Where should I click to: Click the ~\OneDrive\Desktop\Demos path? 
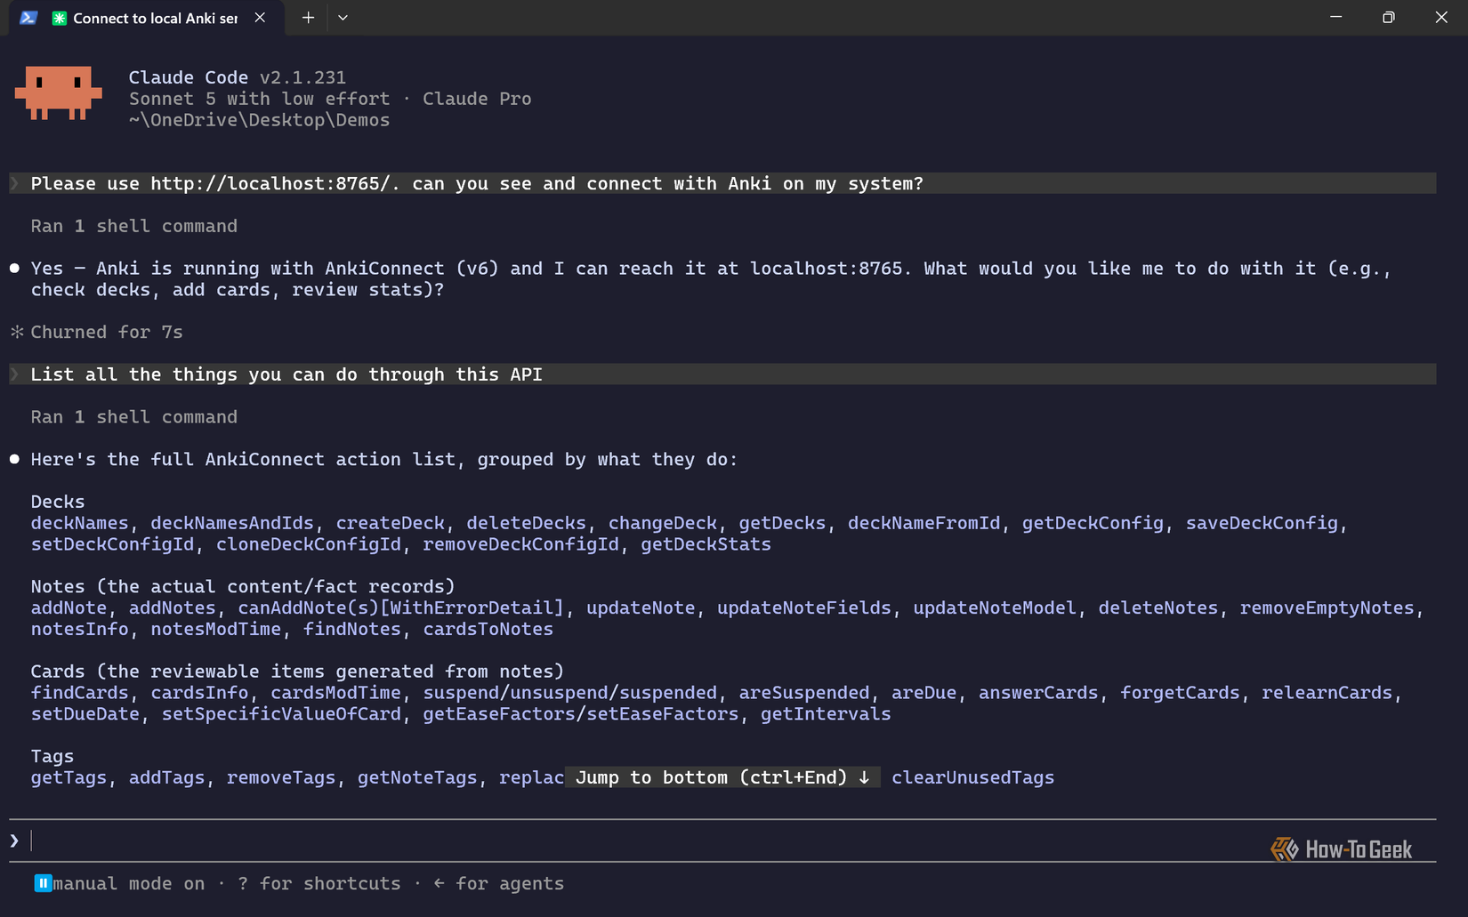(260, 120)
